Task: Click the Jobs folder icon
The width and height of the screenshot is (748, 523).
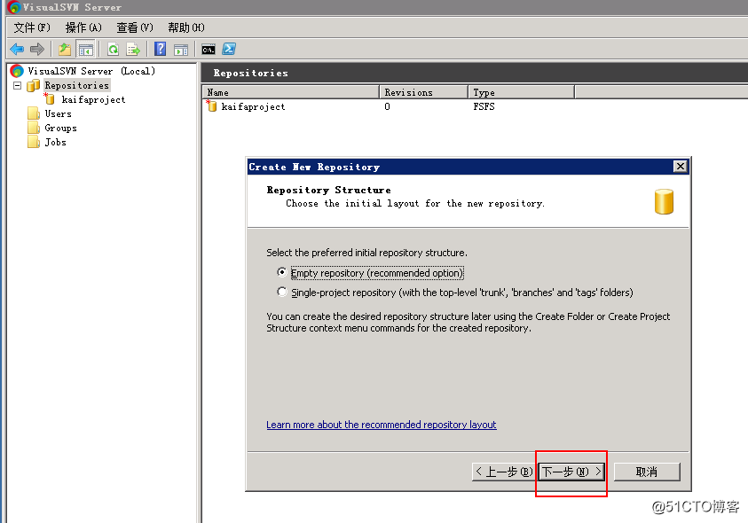Action: pos(34,142)
